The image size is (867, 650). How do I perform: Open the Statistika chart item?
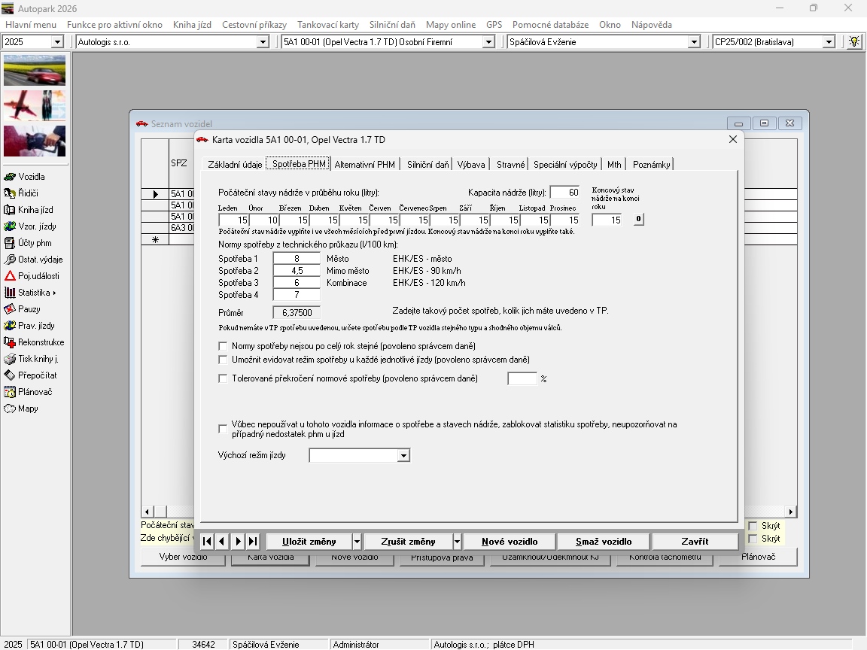pyautogui.click(x=33, y=293)
